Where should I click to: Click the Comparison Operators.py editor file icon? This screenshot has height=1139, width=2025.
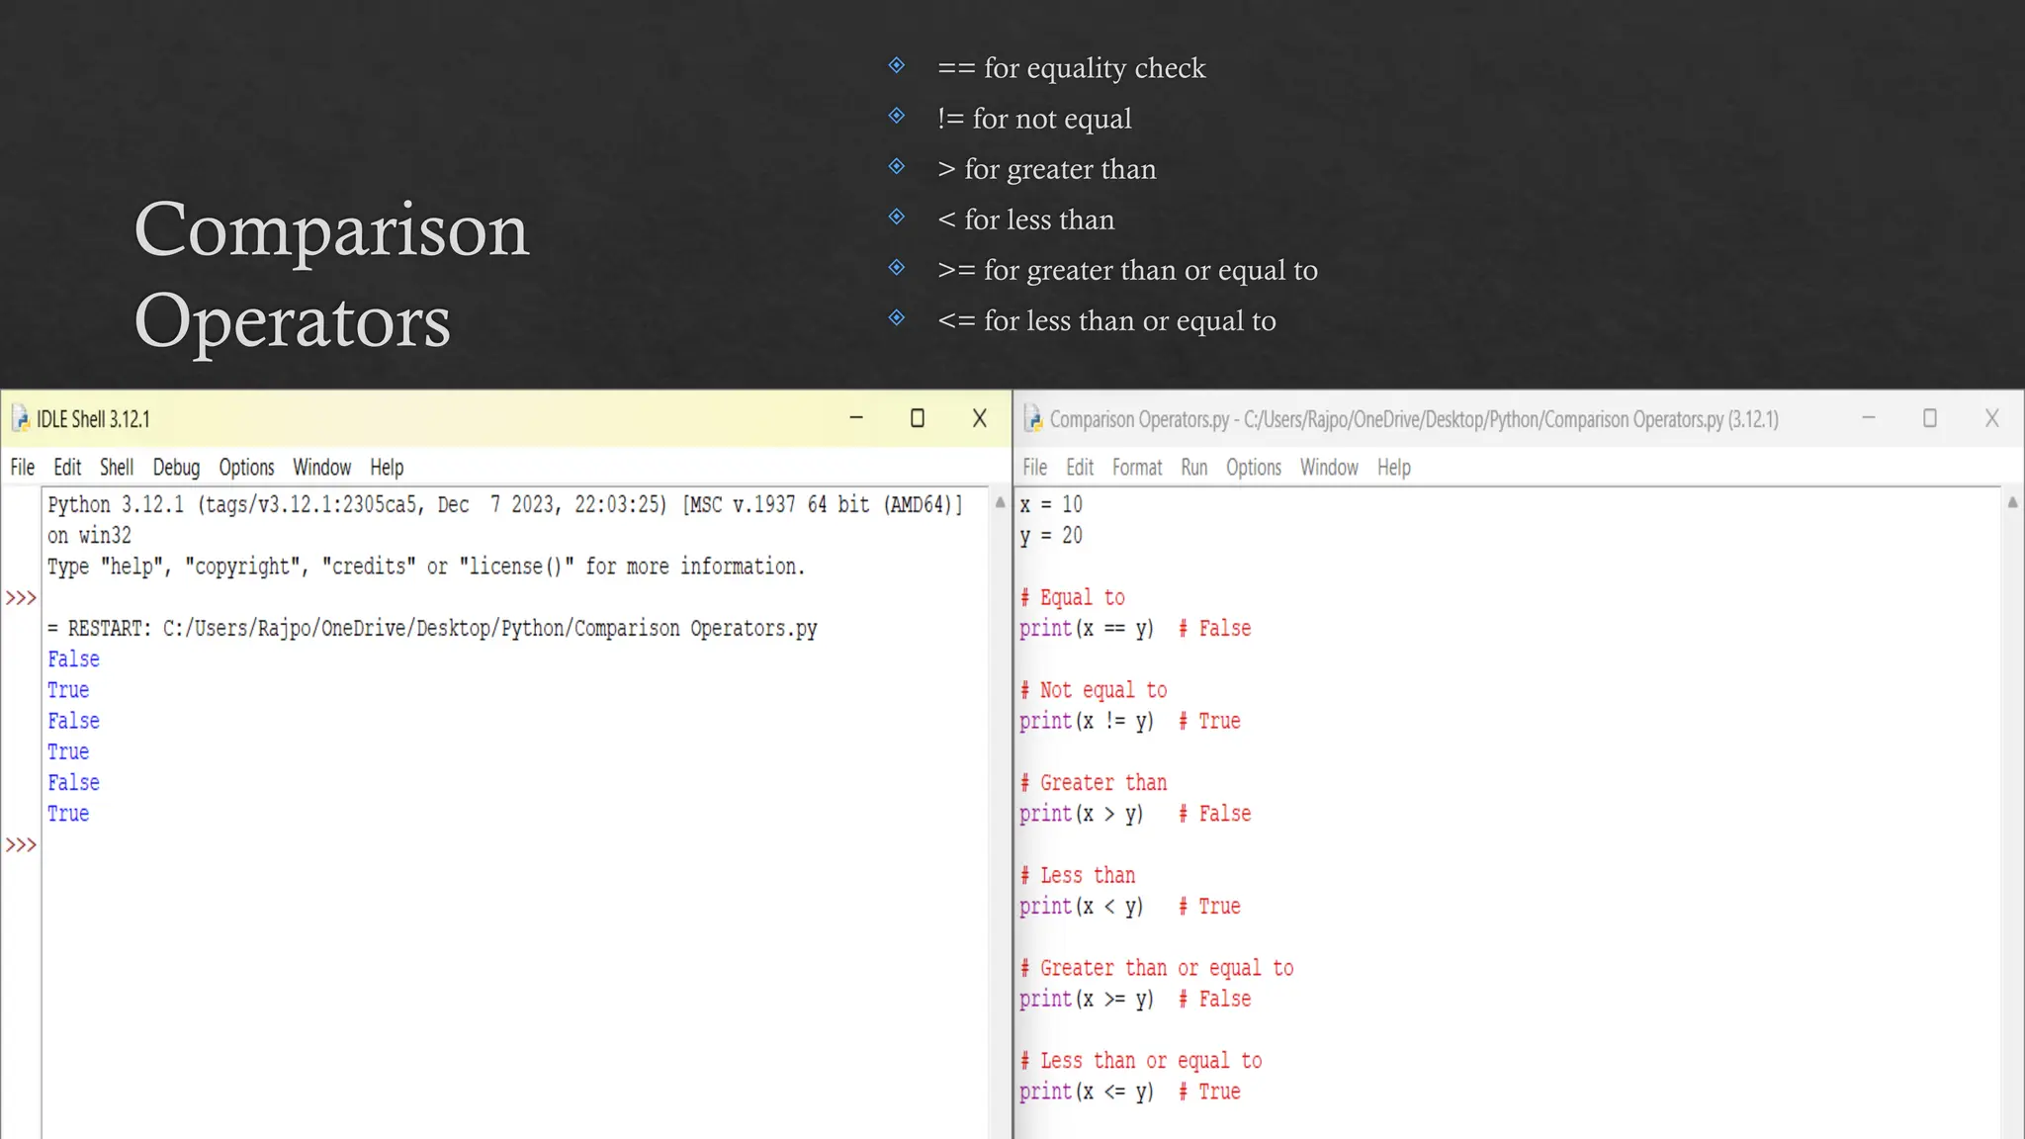(1033, 419)
